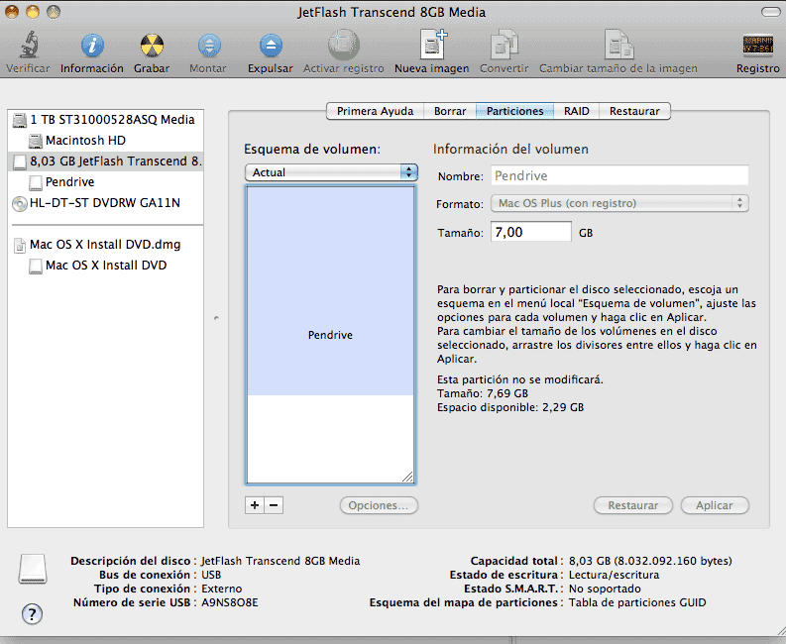Select the Pendrive partition block in layout

coord(330,290)
